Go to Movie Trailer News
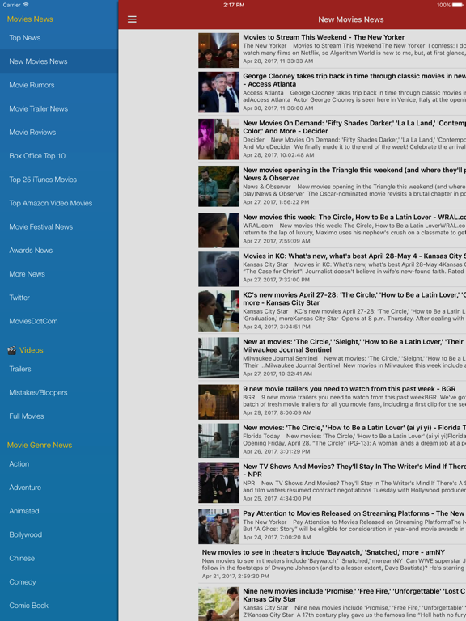 [x=59, y=108]
